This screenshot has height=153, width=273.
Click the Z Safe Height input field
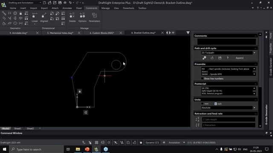coord(229,119)
